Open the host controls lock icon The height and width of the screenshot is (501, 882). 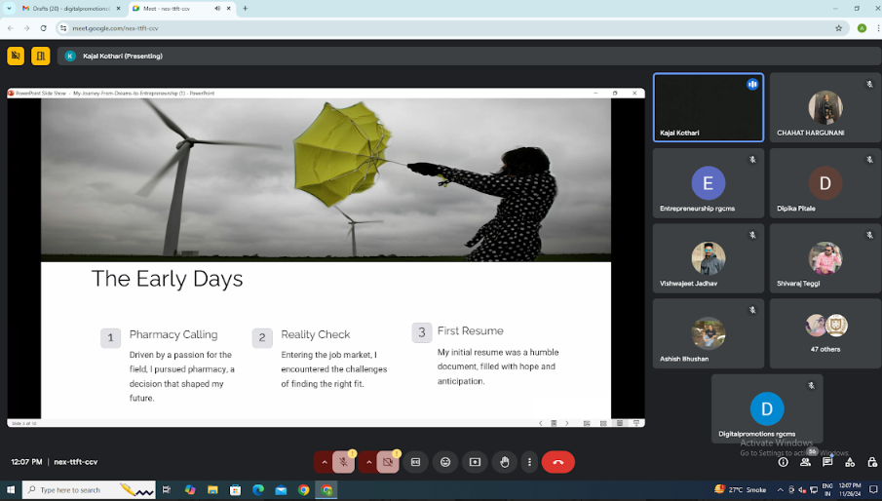point(870,463)
